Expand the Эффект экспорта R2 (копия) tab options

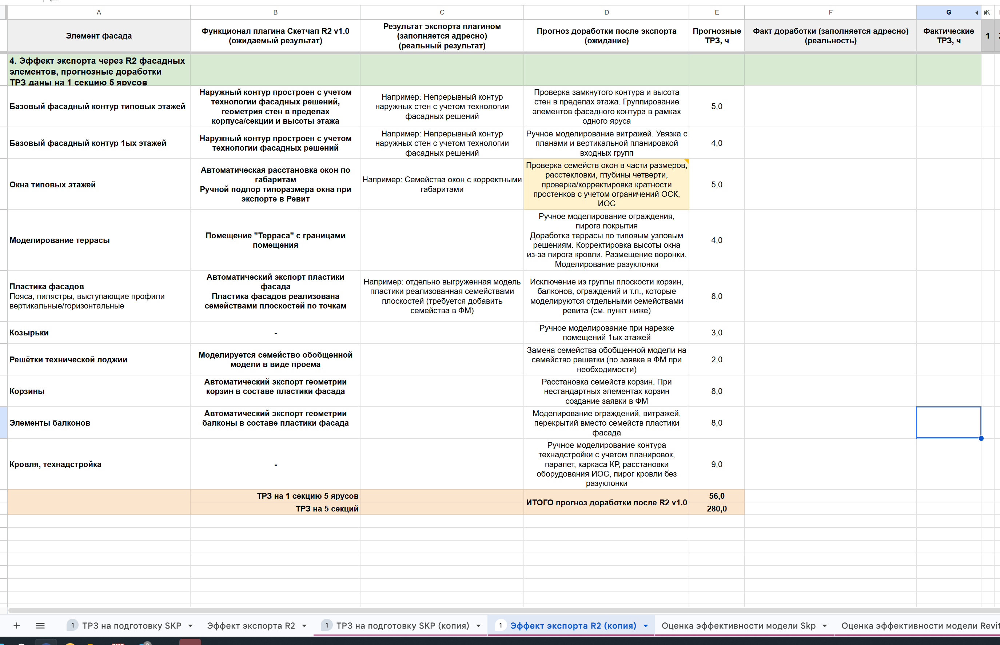pos(646,626)
